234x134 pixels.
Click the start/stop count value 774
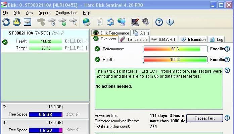coord(153,126)
